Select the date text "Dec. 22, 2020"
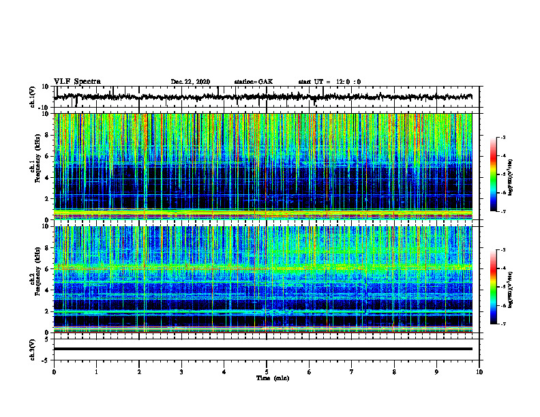Image resolution: width=540 pixels, height=417 pixels. click(190, 82)
